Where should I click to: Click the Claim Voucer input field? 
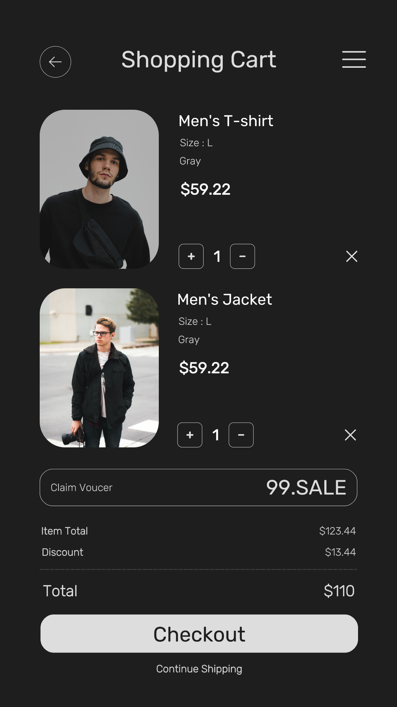click(x=147, y=488)
